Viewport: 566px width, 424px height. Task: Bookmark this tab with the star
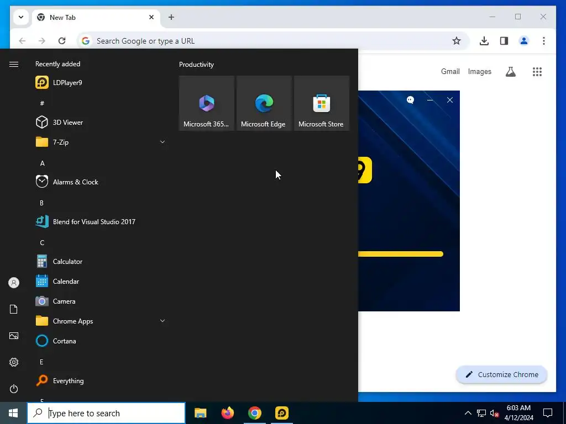(x=456, y=41)
